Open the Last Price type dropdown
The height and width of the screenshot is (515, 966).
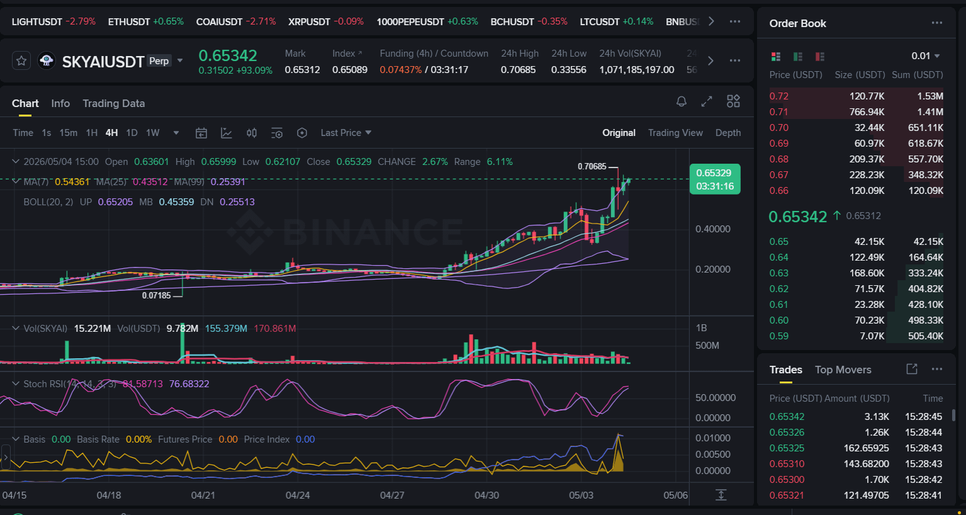[x=346, y=133]
